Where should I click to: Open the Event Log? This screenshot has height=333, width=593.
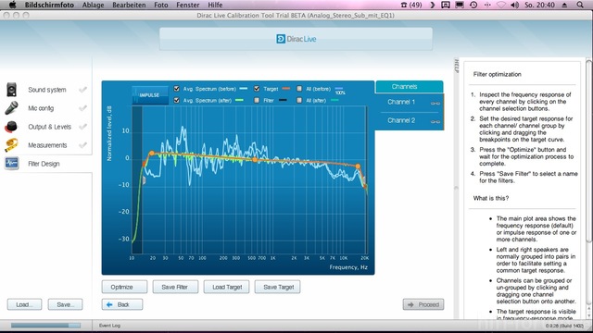(x=109, y=326)
